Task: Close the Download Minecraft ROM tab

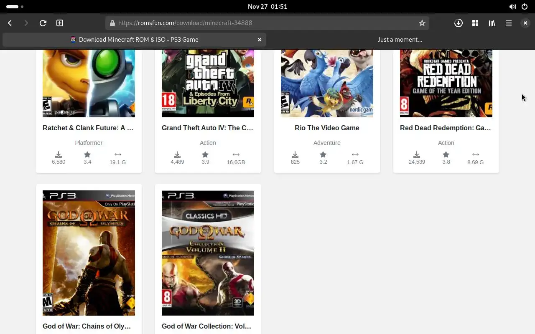Action: coord(260,40)
